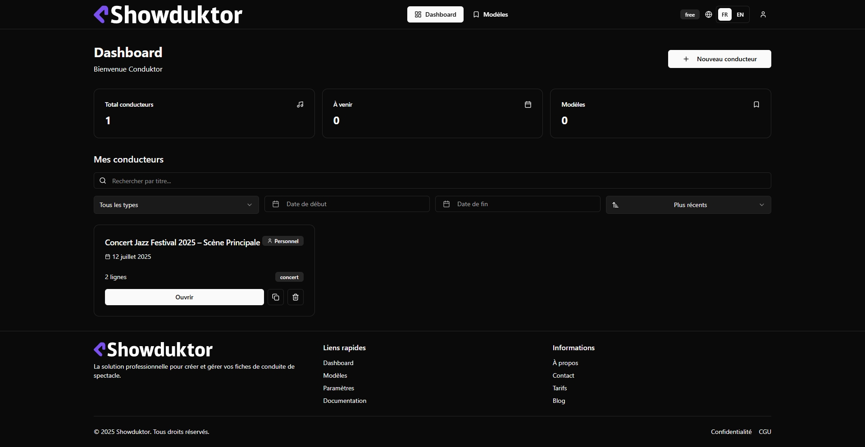This screenshot has width=865, height=447.
Task: Click the À venir stat card
Action: point(432,113)
